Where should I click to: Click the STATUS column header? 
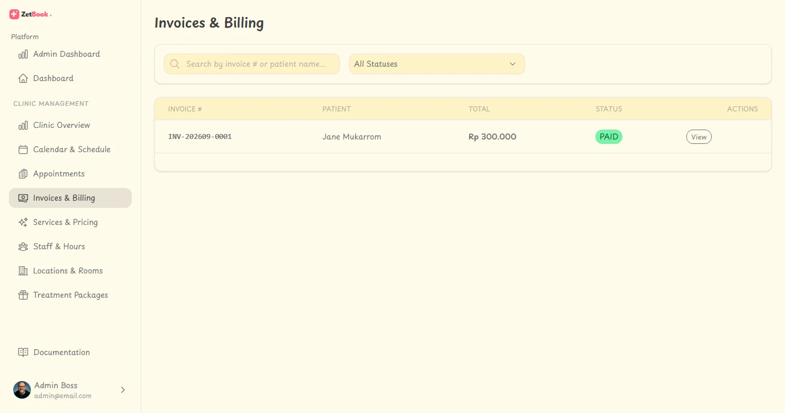click(609, 109)
